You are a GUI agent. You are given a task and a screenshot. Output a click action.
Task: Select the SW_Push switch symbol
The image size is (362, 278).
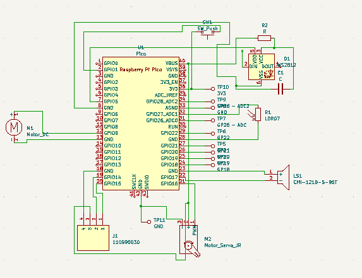pyautogui.click(x=207, y=34)
